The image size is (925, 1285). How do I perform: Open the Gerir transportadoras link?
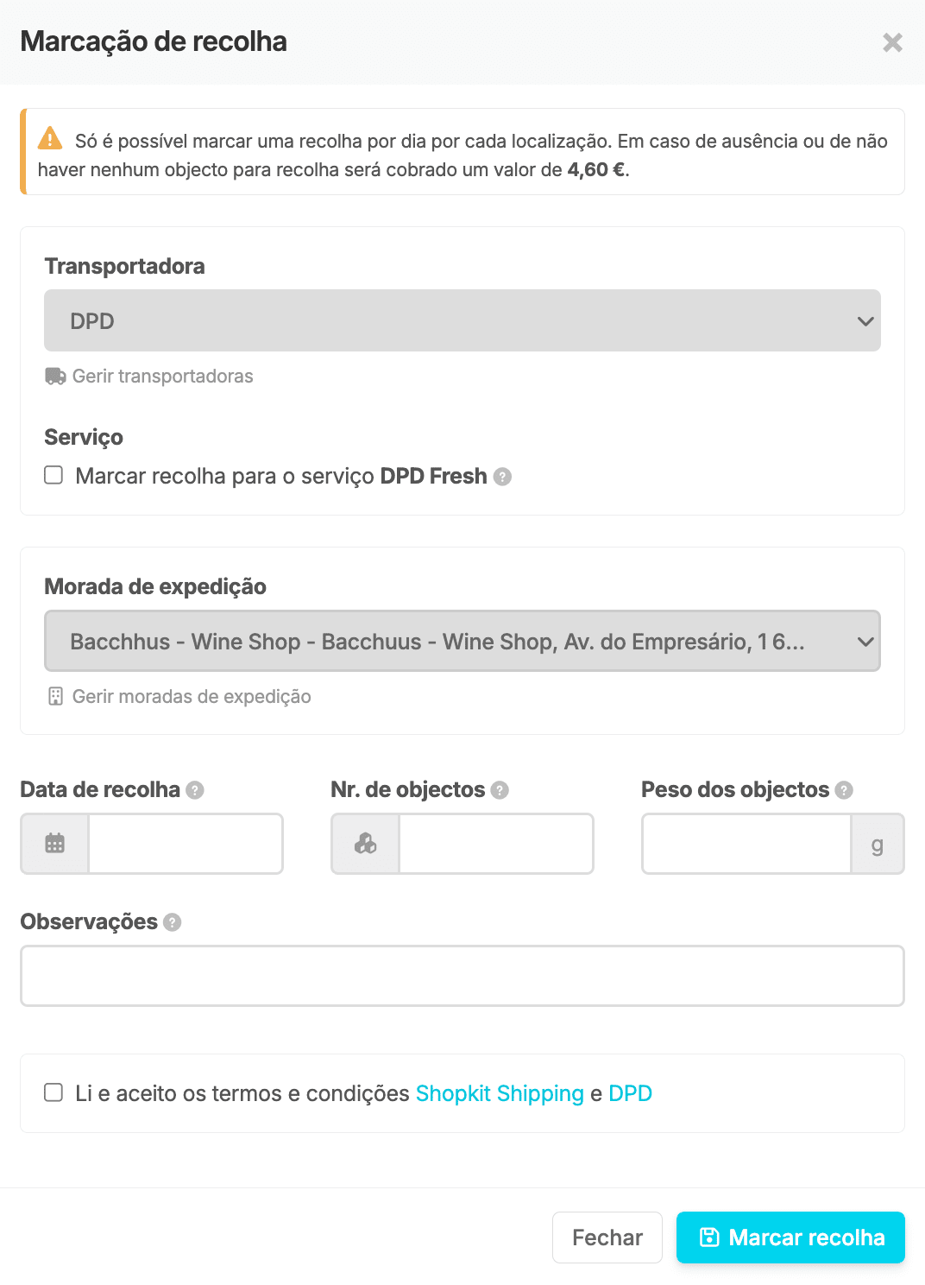click(x=162, y=377)
